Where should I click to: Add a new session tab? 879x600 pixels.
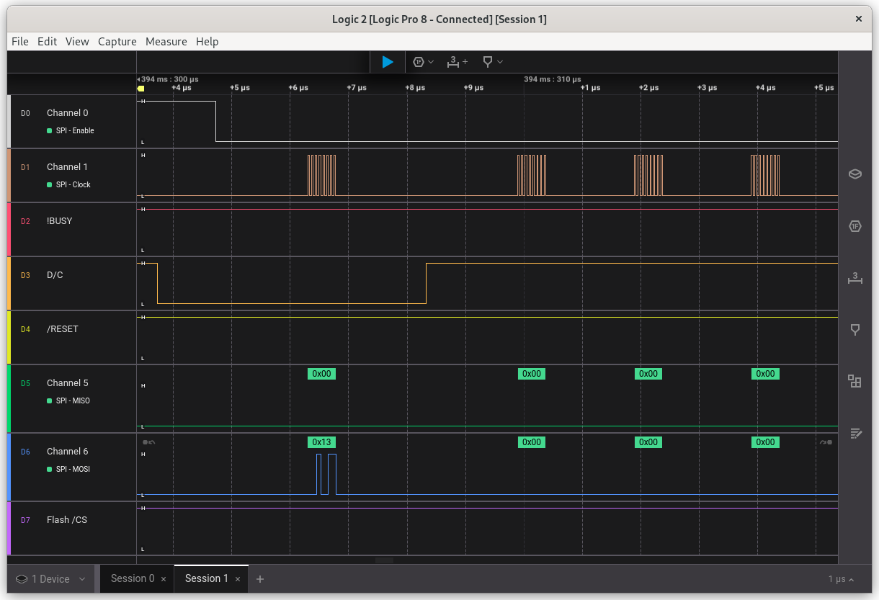pos(260,579)
